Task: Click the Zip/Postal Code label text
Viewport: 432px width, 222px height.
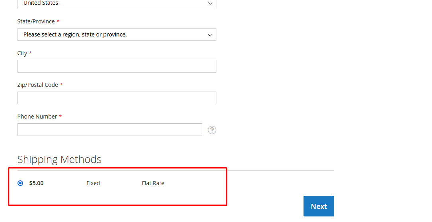Action: (x=37, y=85)
